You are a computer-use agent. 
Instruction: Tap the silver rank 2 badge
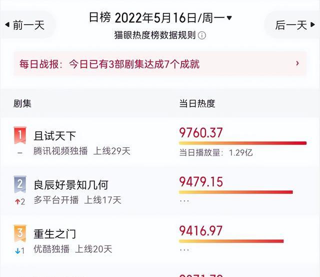pos(20,184)
